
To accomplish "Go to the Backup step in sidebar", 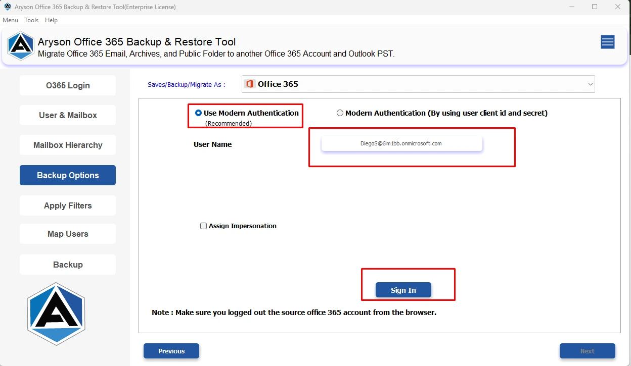I will point(68,265).
